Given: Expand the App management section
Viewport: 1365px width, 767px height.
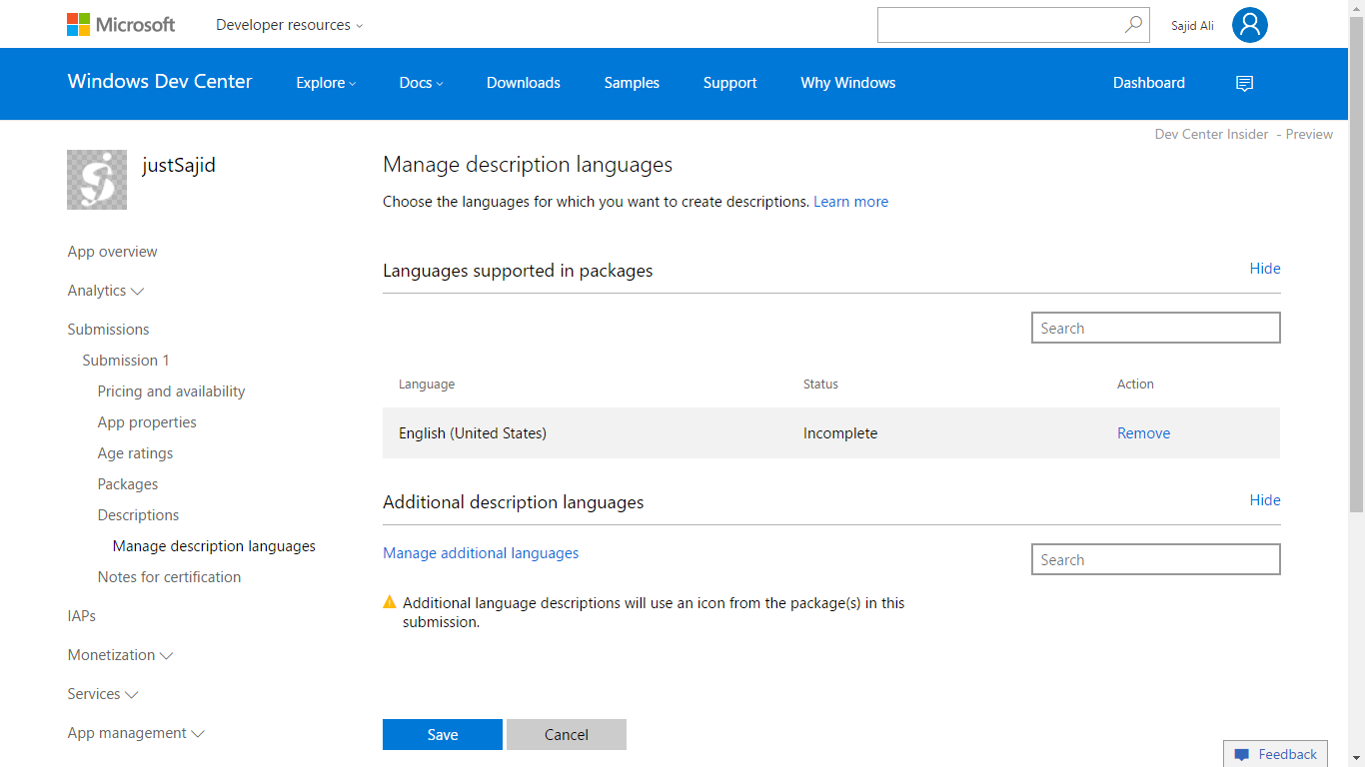Looking at the screenshot, I should (136, 733).
